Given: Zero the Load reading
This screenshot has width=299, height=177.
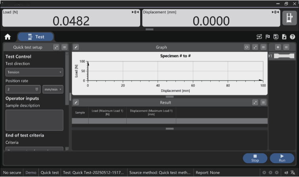Looking at the screenshot, I should tap(135, 12).
